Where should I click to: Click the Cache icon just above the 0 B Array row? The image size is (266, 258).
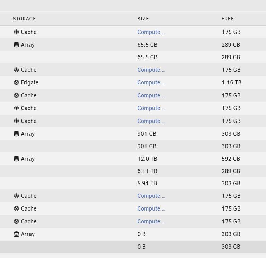coord(16,221)
